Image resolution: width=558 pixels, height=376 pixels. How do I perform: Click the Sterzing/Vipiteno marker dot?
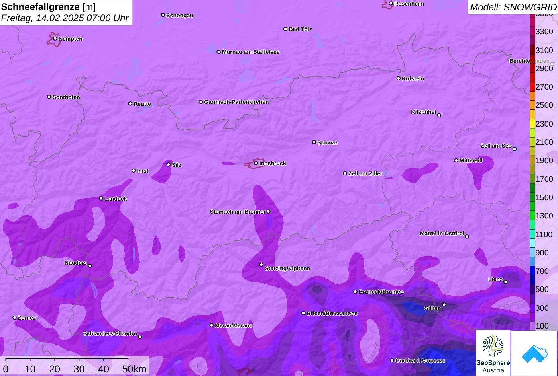261,265
